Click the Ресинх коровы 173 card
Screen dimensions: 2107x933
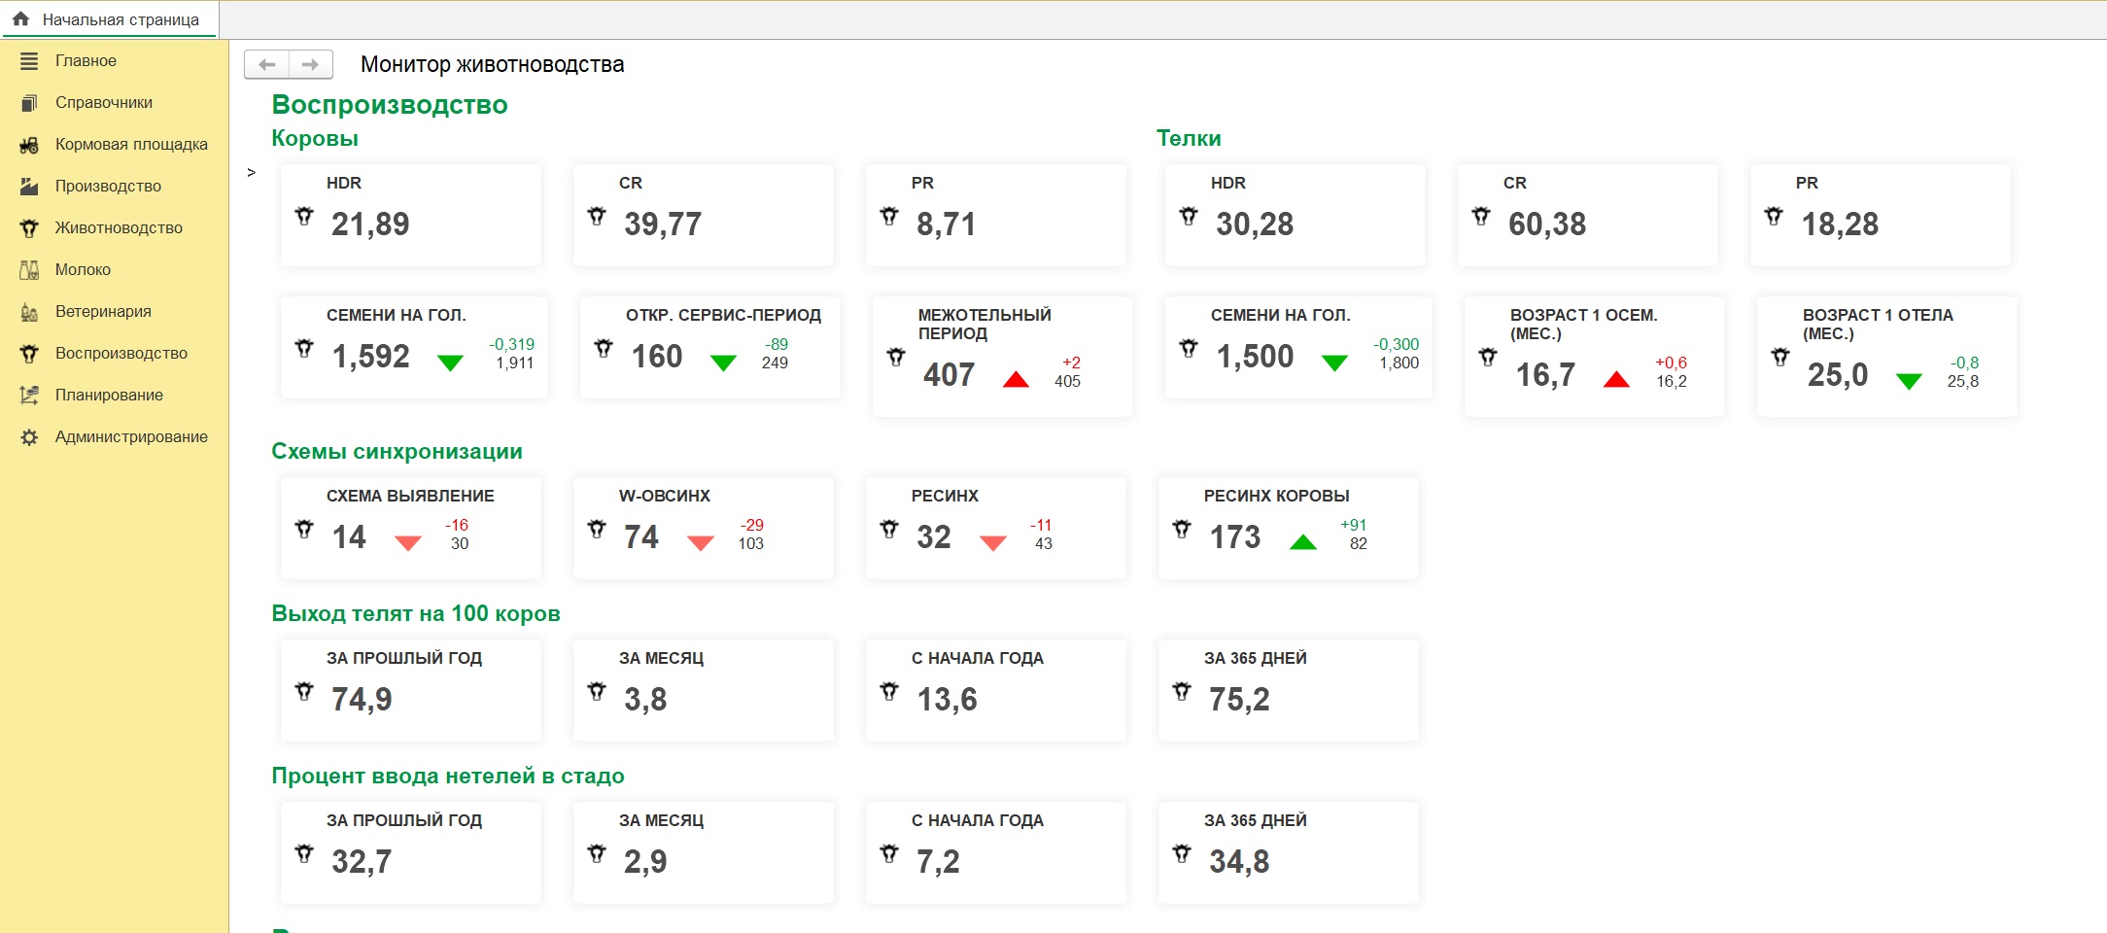coord(1288,528)
